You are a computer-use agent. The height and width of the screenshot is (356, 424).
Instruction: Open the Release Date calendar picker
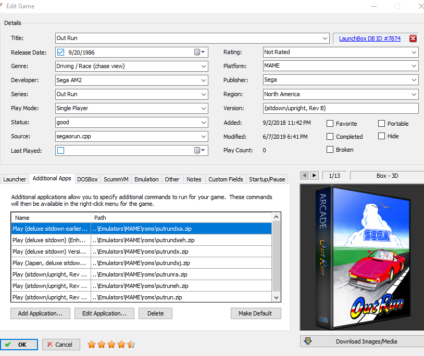(x=199, y=52)
